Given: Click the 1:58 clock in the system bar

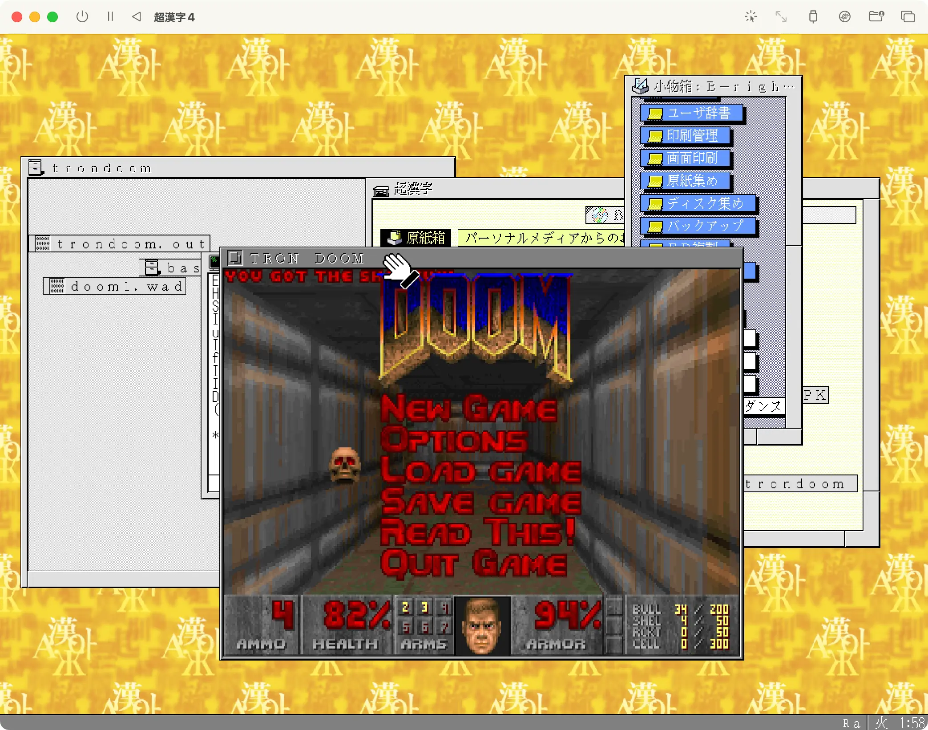Looking at the screenshot, I should point(912,723).
